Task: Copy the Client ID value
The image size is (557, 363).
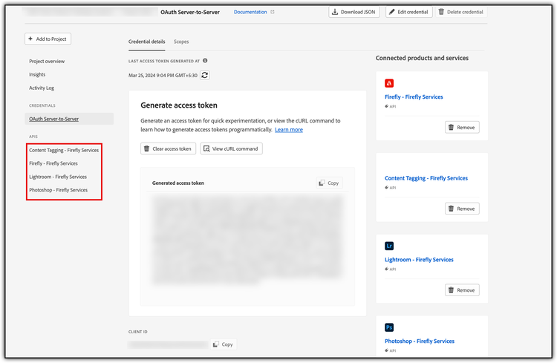Action: pos(224,344)
